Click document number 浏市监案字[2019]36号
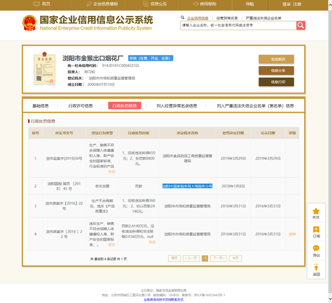332x303 pixels. point(64,158)
